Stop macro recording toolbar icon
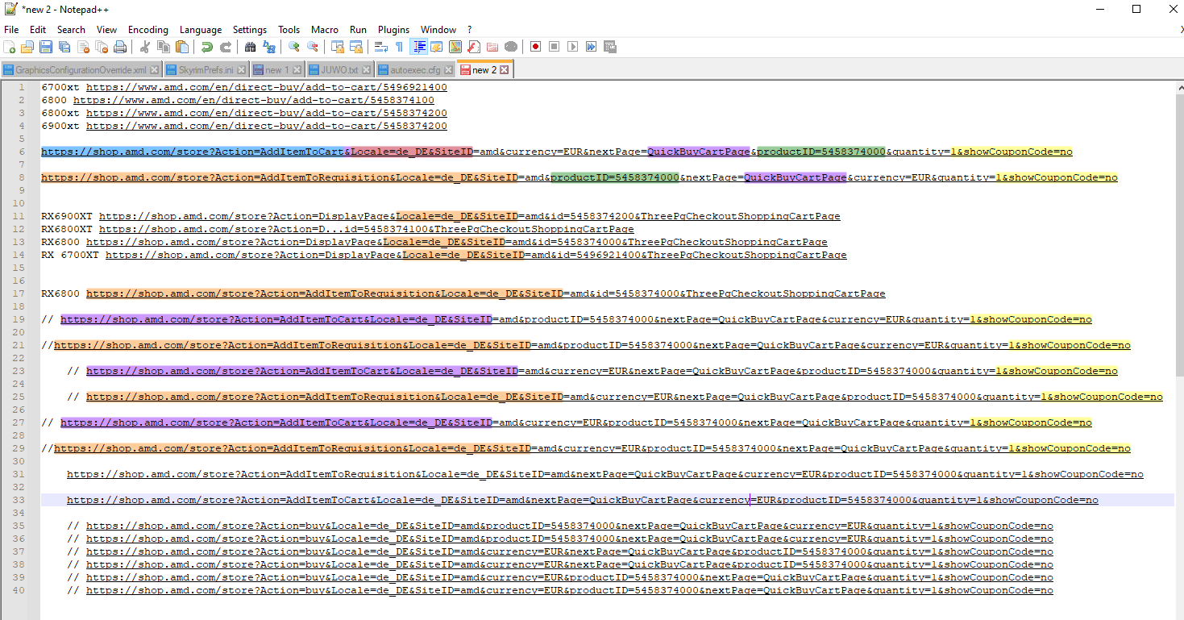 pos(554,47)
